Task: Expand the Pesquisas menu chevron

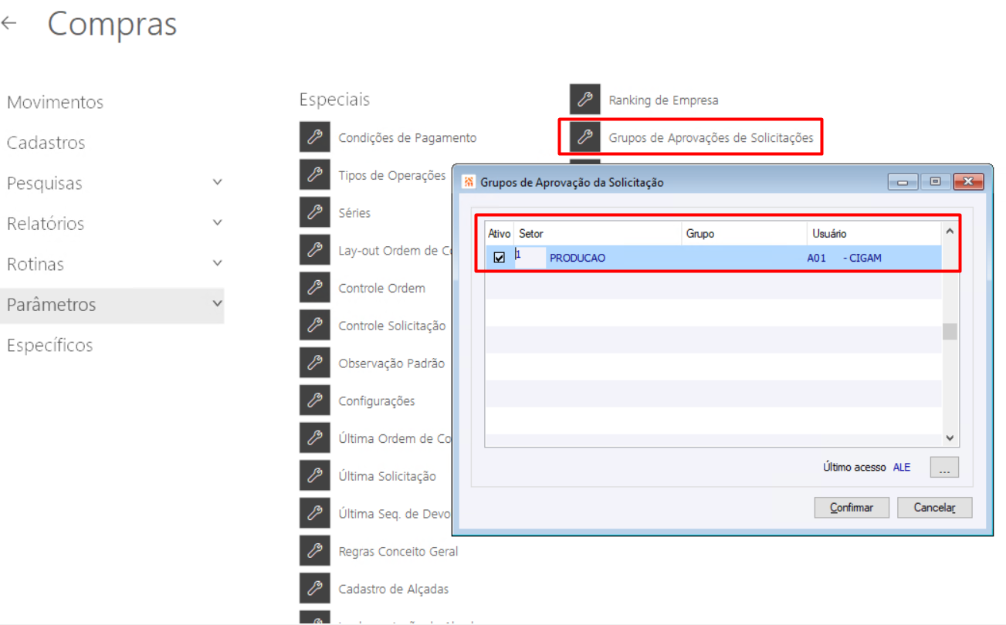Action: 218,183
